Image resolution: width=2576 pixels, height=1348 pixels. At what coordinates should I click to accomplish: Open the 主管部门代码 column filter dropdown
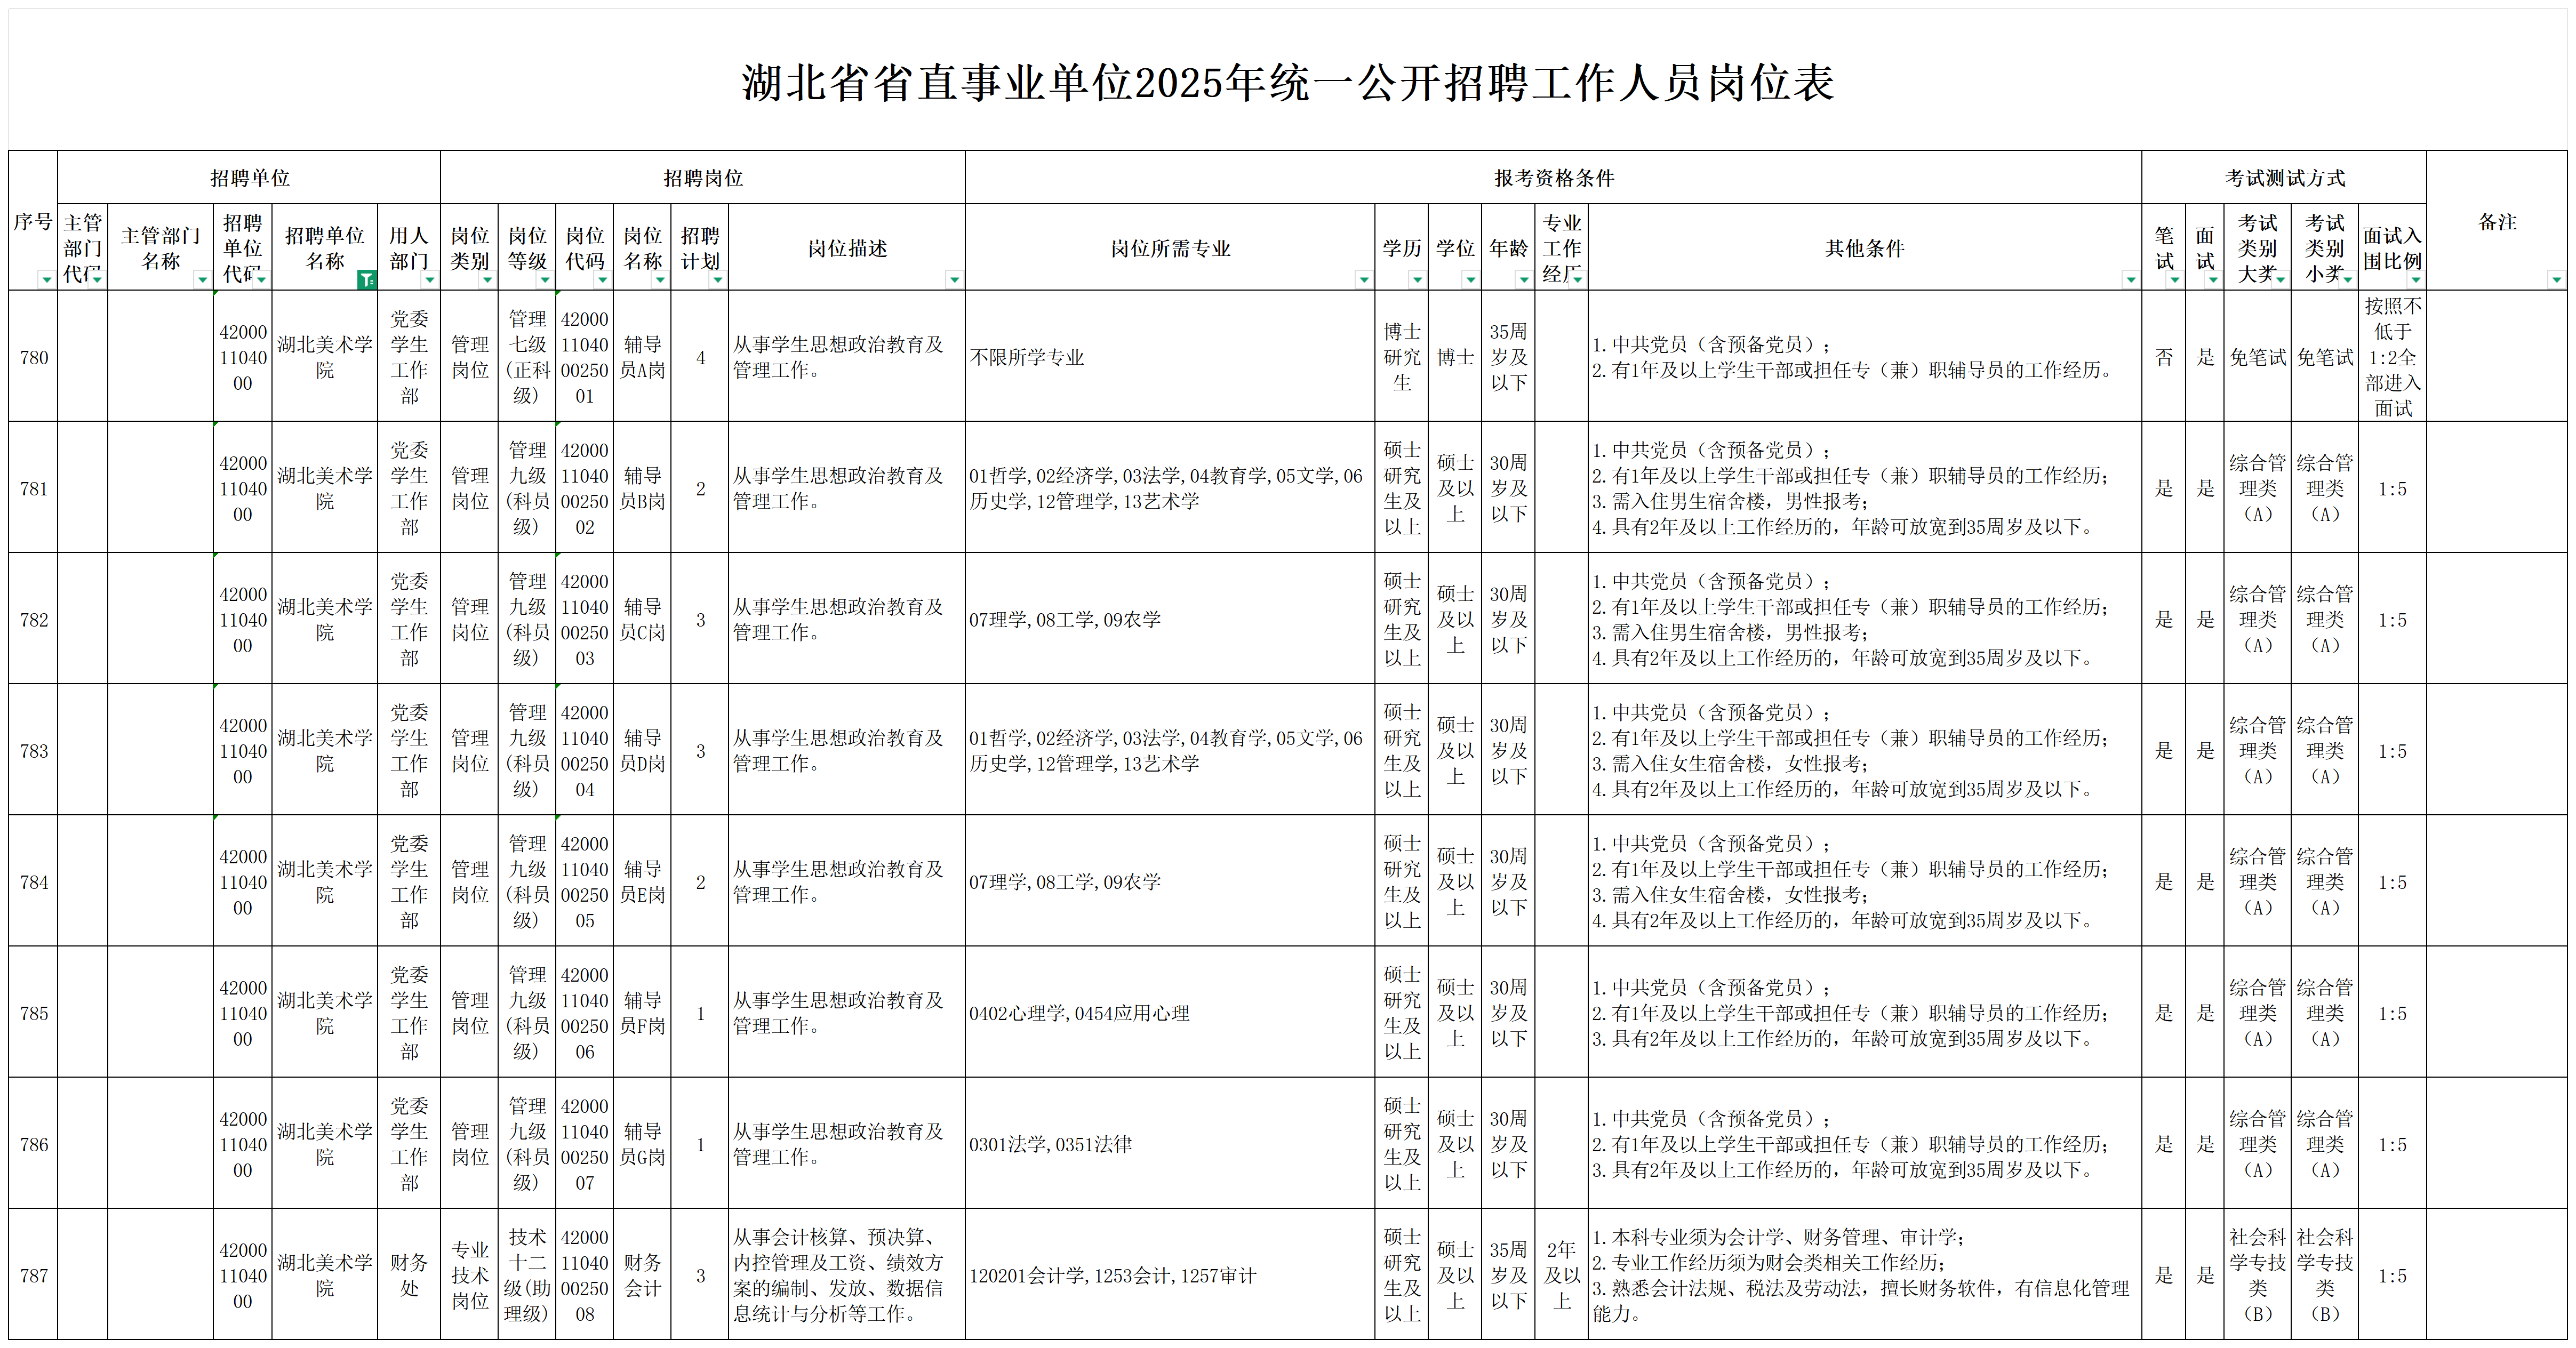pos(96,280)
